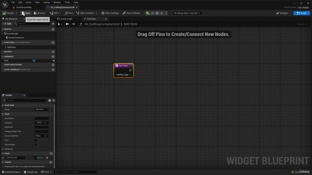This screenshot has height=175, width=312.
Task: Open Details panel settings gear
Action: coord(54,101)
